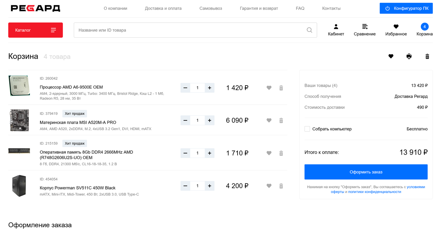The height and width of the screenshot is (232, 445).
Task: Print the cart using the printer icon
Action: pyautogui.click(x=409, y=56)
